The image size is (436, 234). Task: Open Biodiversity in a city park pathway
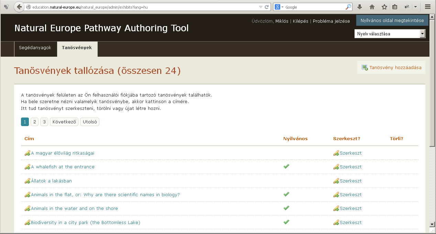coord(86,223)
